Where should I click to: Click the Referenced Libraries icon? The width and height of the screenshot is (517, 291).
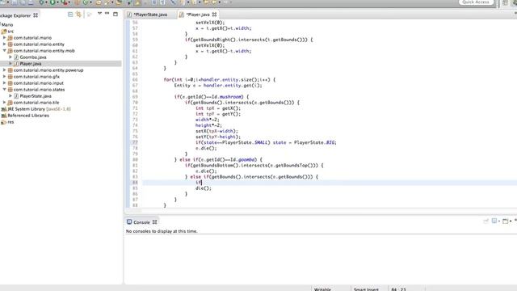pos(3,116)
